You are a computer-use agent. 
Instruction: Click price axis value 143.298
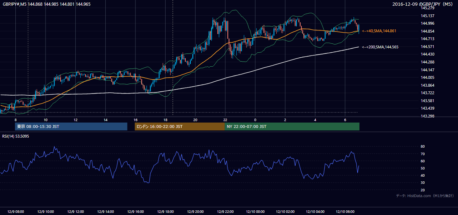(x=428, y=116)
